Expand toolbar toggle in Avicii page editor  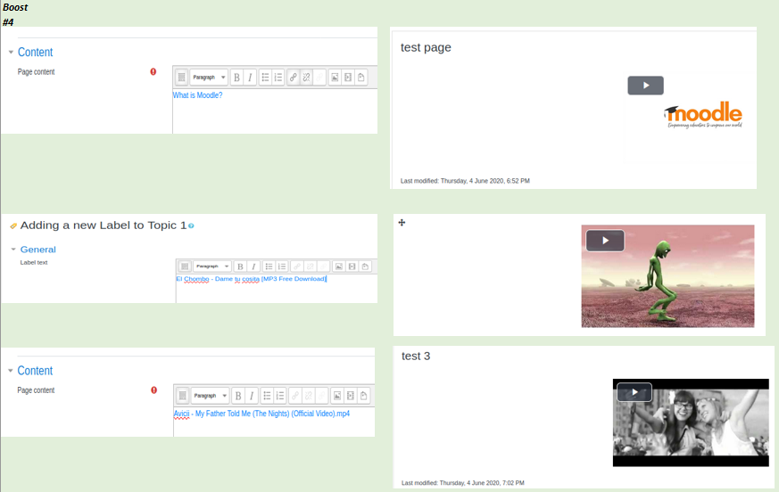(182, 396)
